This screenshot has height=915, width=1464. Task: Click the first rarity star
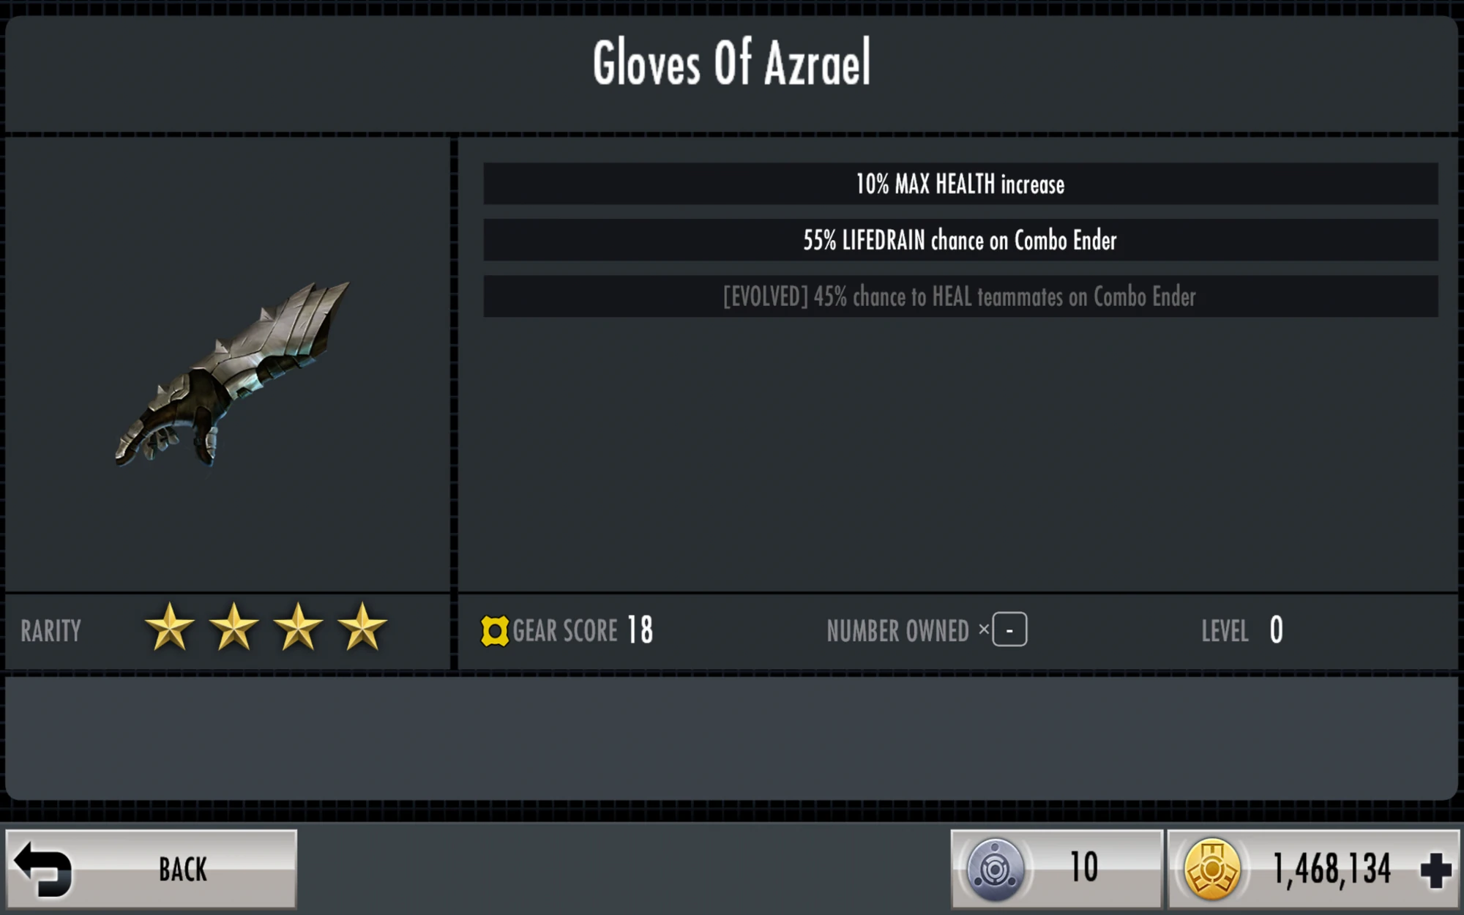(x=169, y=627)
